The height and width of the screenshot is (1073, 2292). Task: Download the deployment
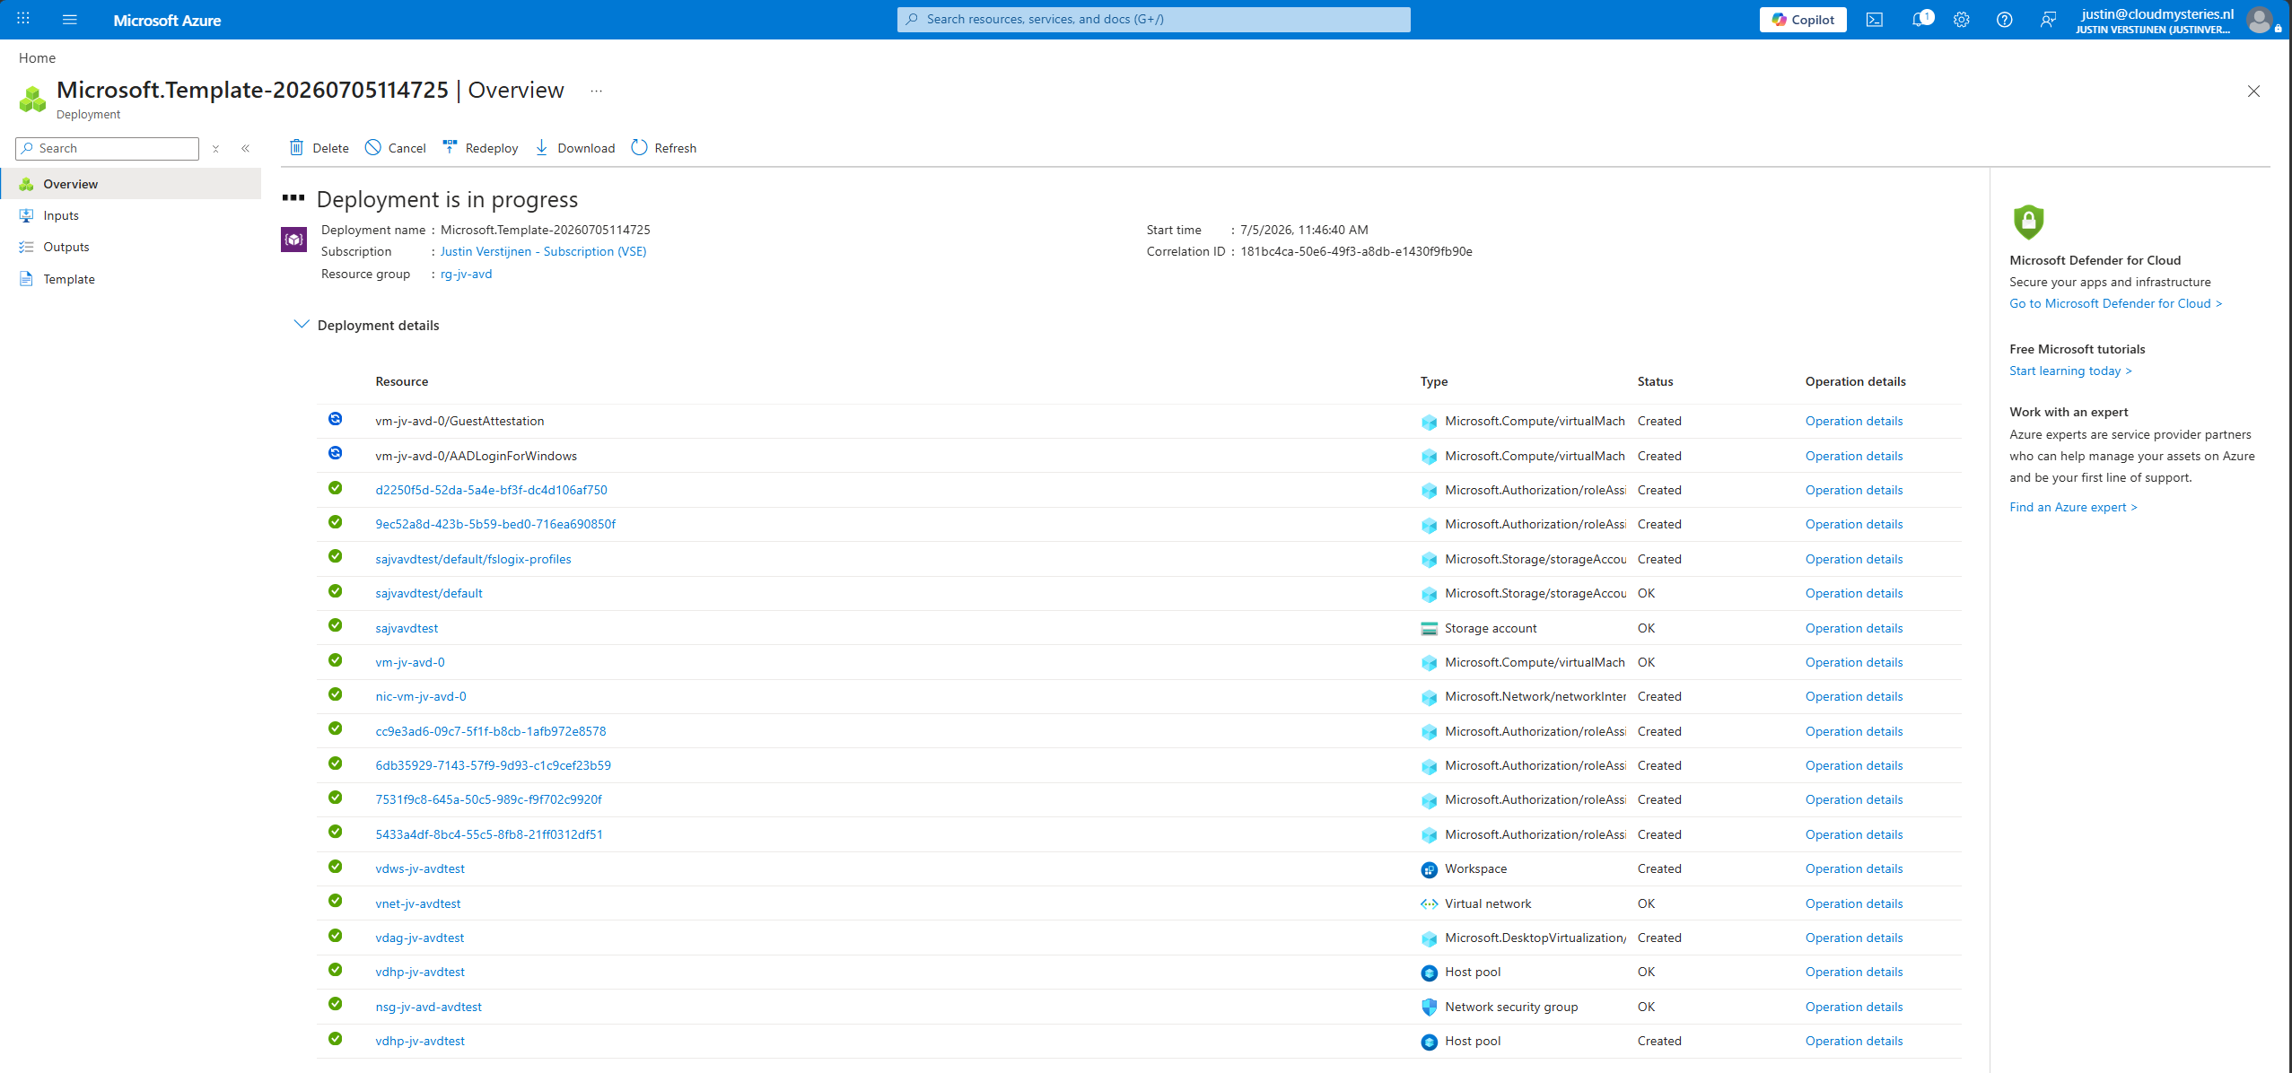[x=575, y=148]
